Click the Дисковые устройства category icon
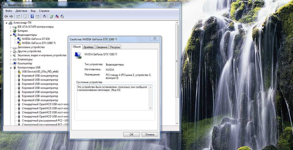 tap(15, 47)
